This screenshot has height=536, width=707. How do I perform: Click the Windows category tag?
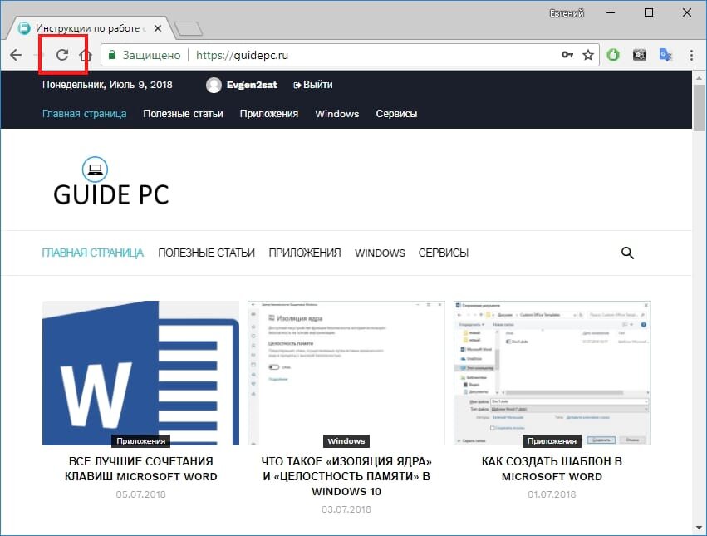(346, 440)
